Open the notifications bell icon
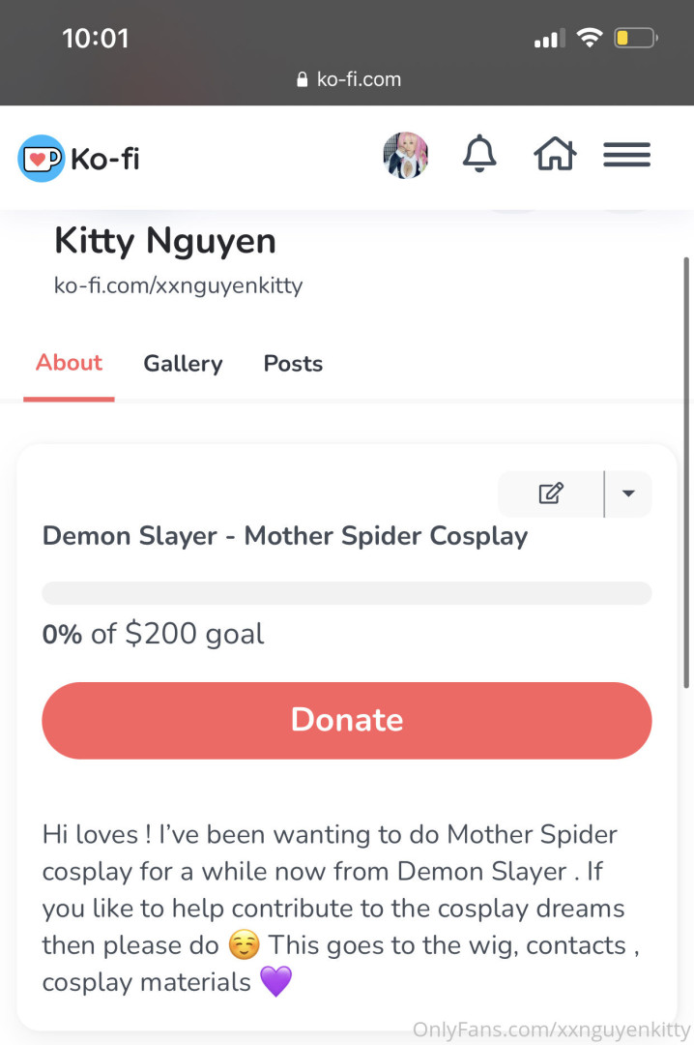694x1045 pixels. (x=479, y=155)
